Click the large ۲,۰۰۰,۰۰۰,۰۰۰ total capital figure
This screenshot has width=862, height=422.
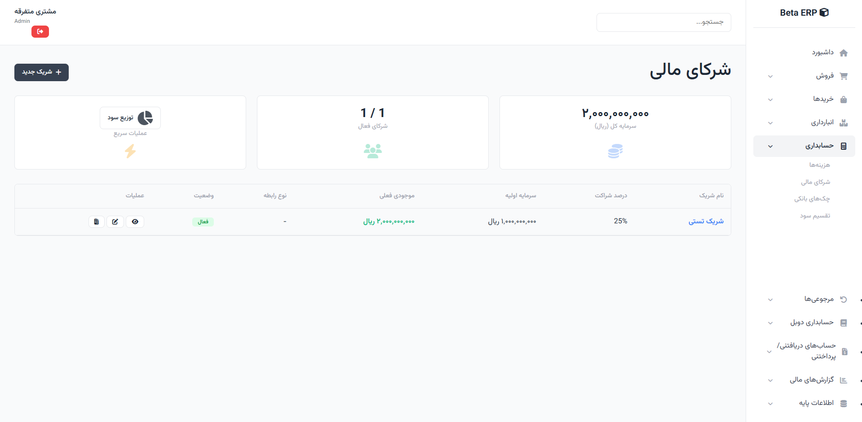click(615, 113)
